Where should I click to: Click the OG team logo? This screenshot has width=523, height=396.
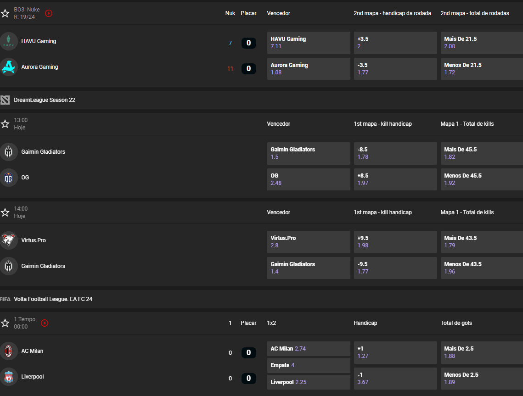[x=9, y=178]
